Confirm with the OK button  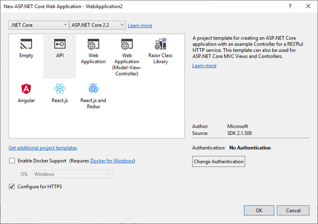click(259, 210)
